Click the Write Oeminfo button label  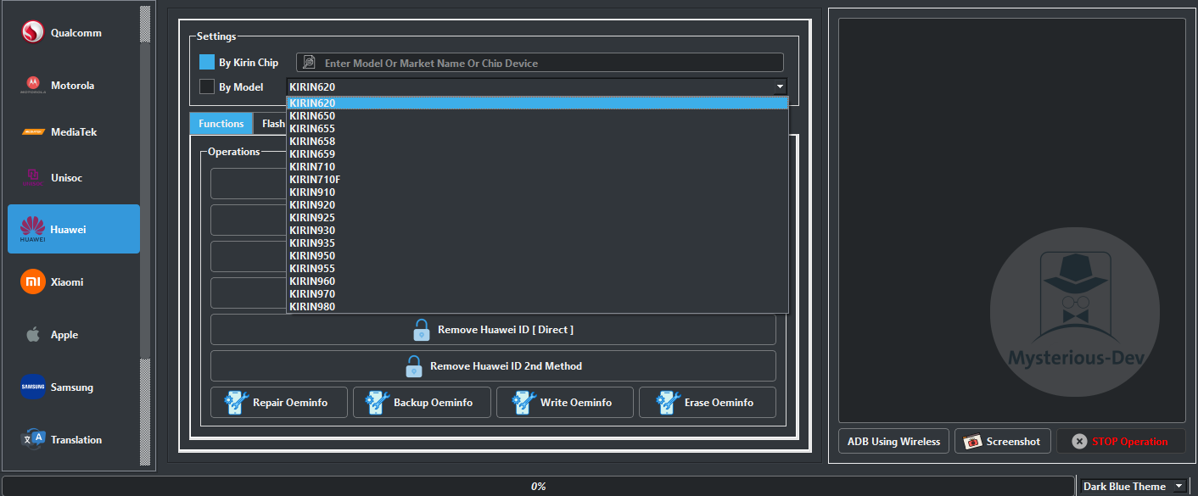pyautogui.click(x=576, y=403)
